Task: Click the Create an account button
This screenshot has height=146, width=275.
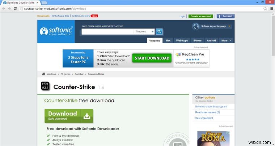Action: pos(200,16)
